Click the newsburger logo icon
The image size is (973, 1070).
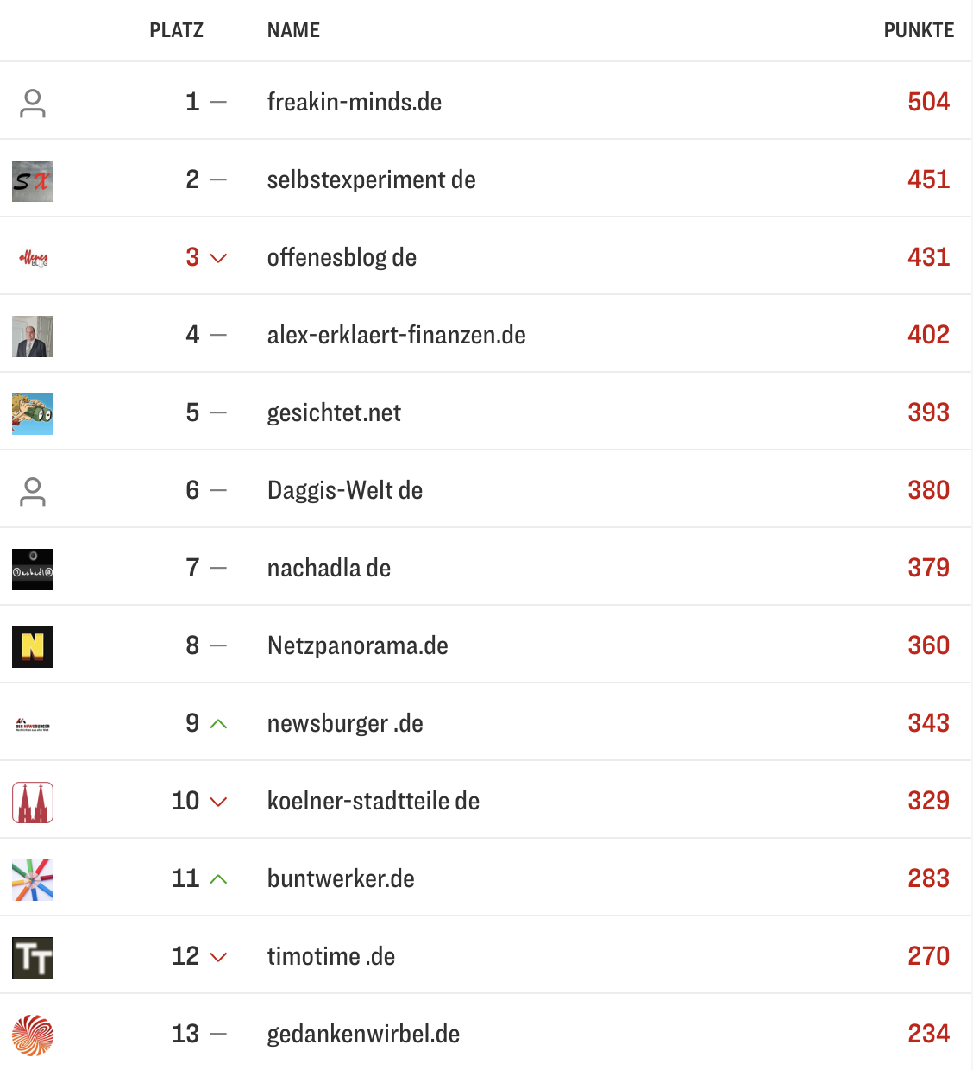click(33, 725)
